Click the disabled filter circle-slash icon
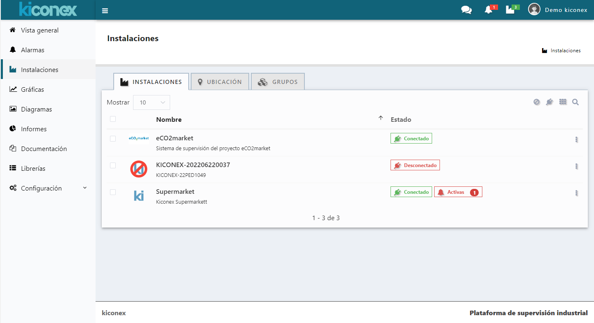 [x=536, y=102]
